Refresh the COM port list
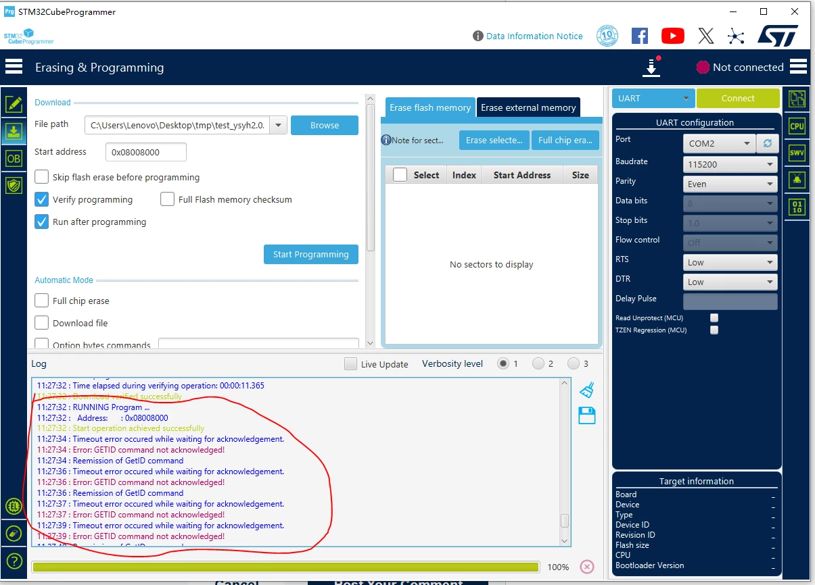Screen dimensions: 815x585 (x=768, y=143)
